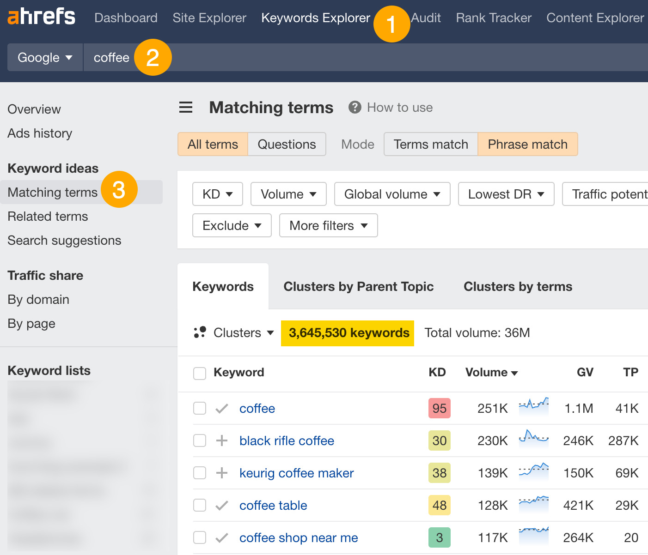Add black rifle coffee with the plus icon
Viewport: 648px width, 555px height.
[x=222, y=440]
